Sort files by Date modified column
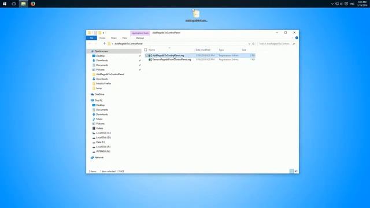370x208 pixels. [203, 50]
